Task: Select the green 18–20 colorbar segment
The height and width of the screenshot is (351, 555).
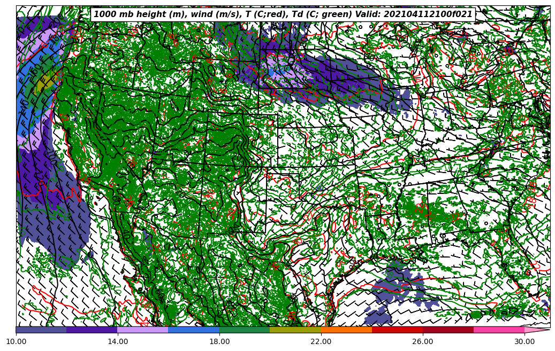Action: click(245, 330)
